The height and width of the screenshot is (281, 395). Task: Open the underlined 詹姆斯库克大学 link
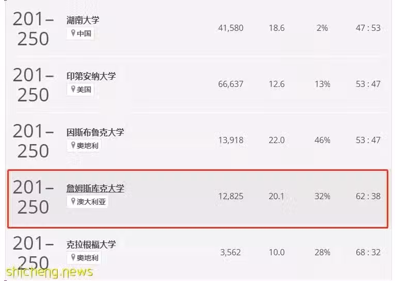[x=95, y=188]
